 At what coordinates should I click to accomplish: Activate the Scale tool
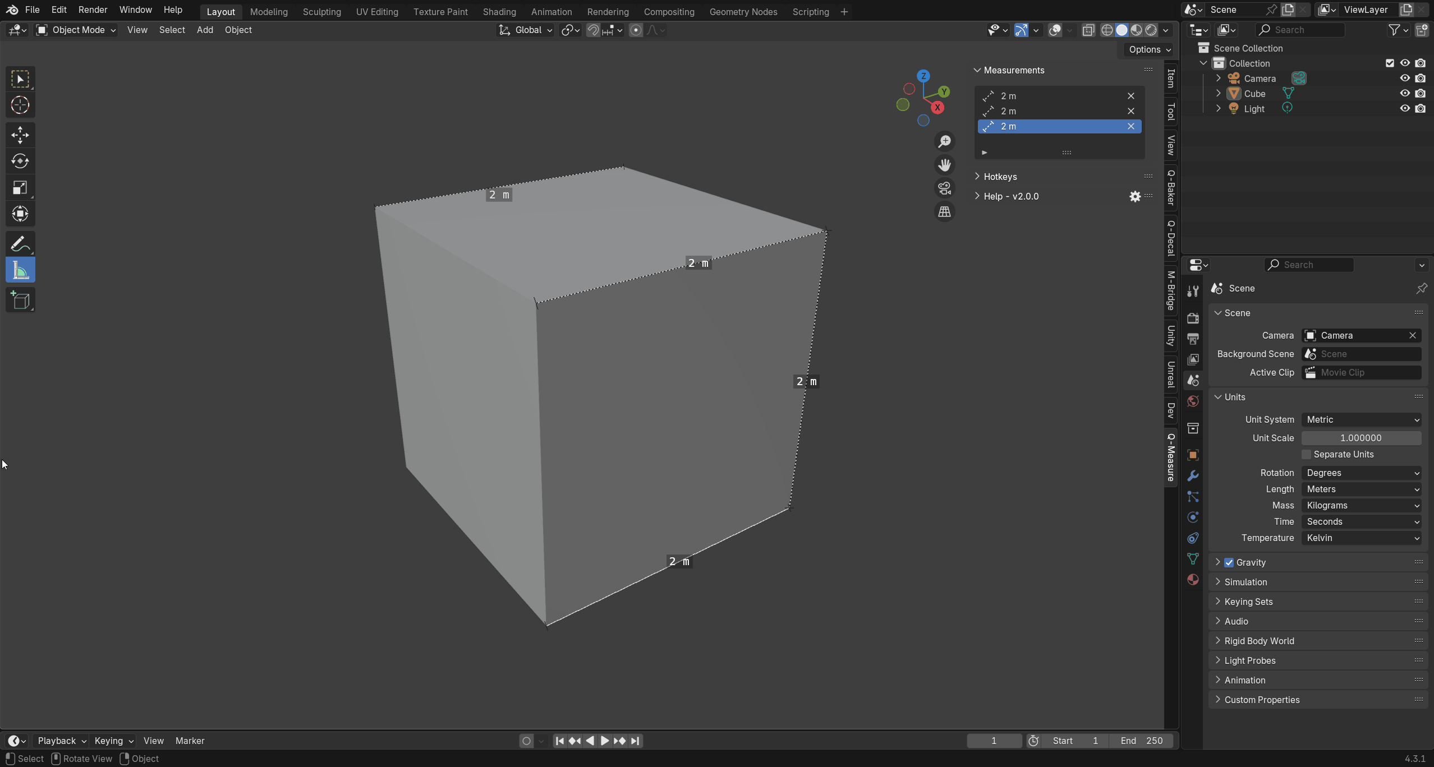(x=20, y=188)
